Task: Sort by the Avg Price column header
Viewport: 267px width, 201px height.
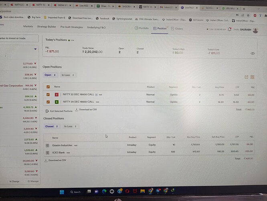Action: pos(219,87)
